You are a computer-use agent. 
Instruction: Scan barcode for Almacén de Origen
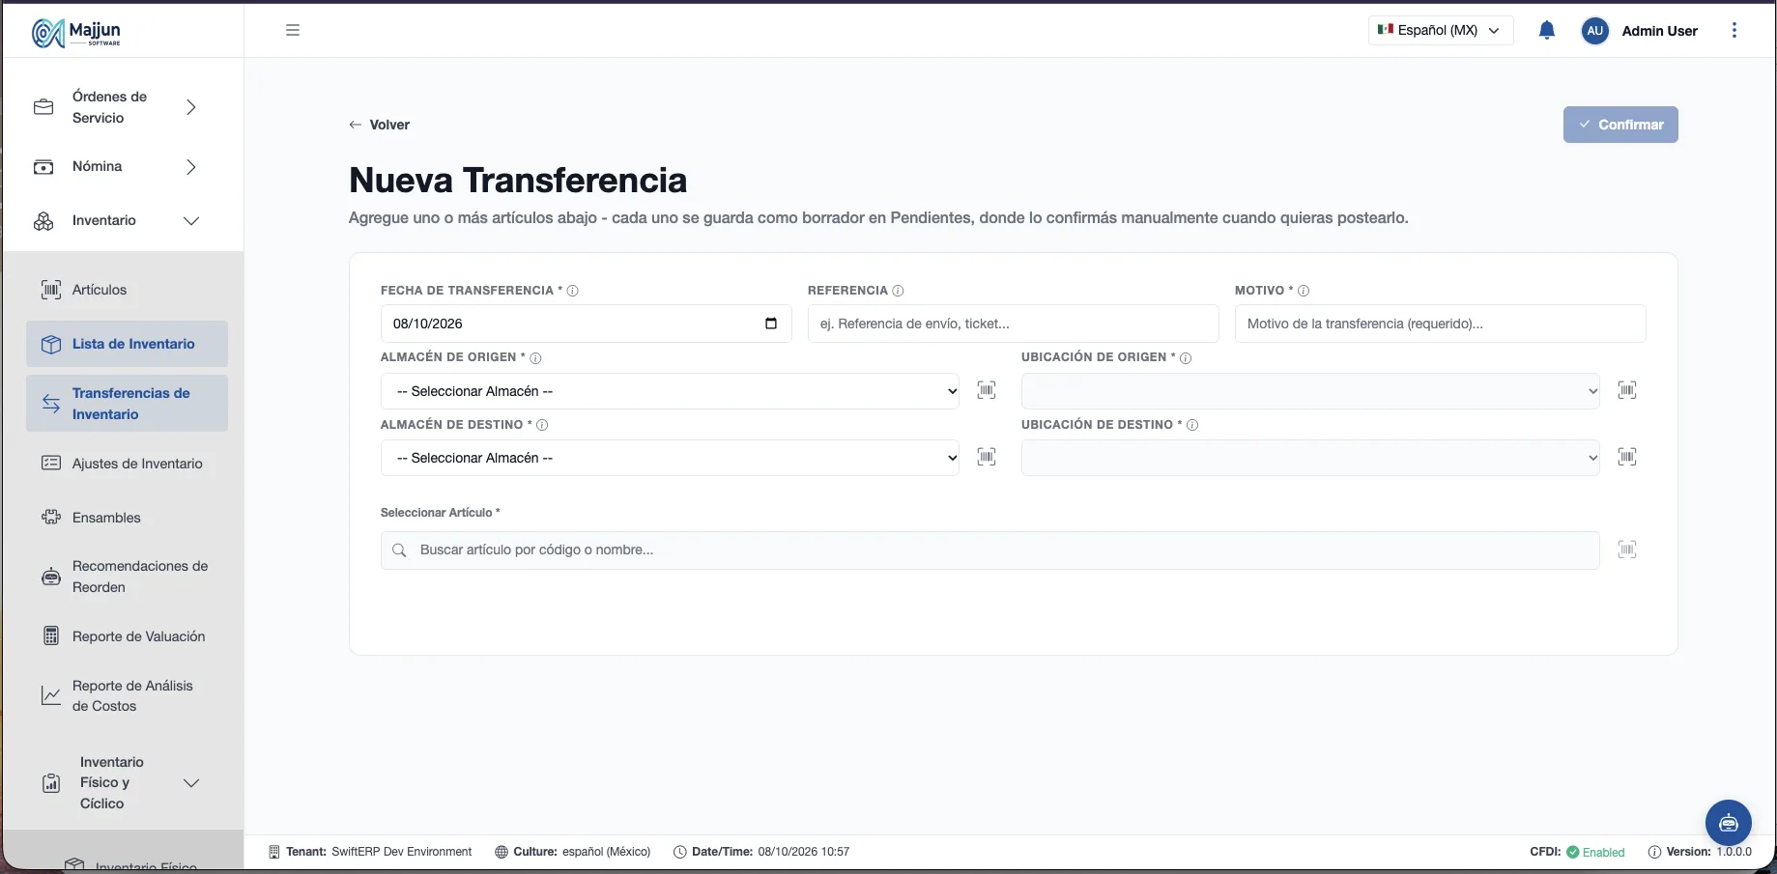987,390
